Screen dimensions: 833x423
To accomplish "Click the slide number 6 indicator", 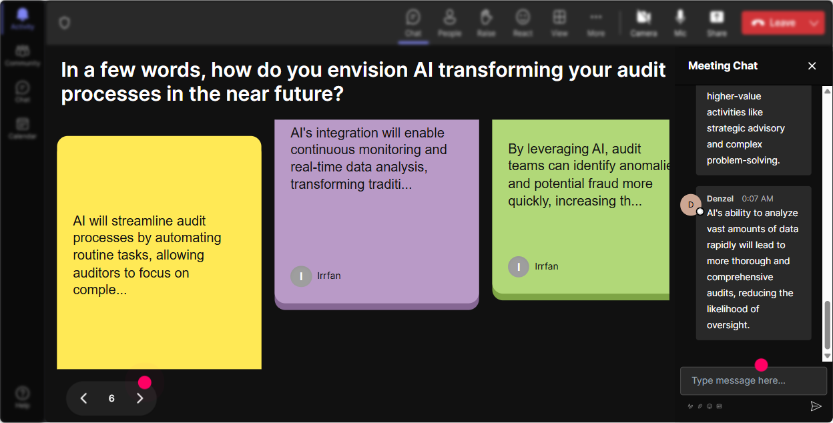I will 111,398.
